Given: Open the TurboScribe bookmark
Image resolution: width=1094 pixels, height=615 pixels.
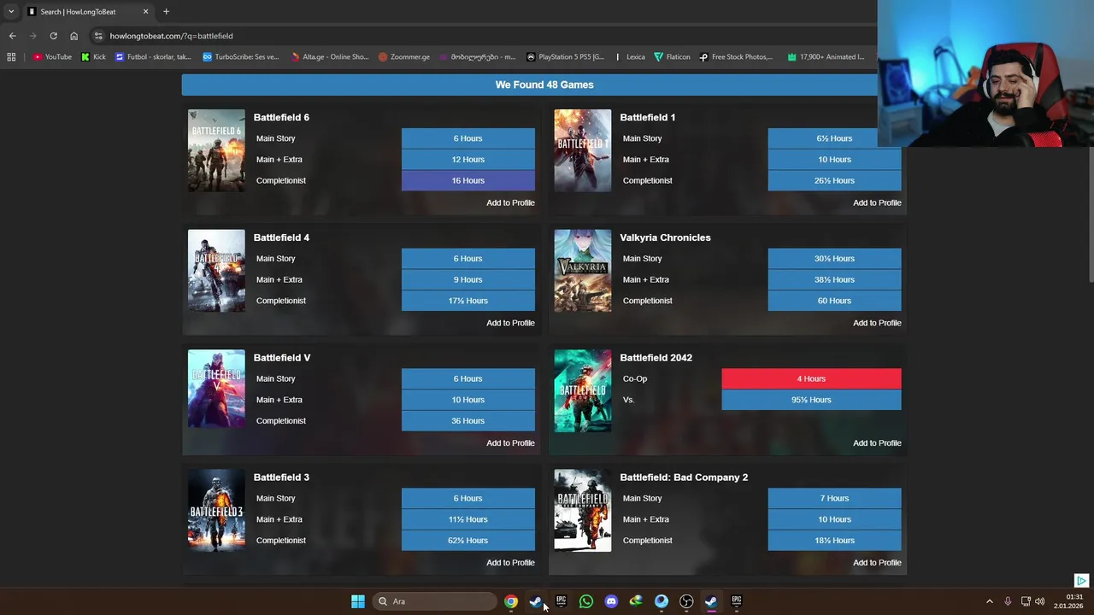Looking at the screenshot, I should pos(240,57).
